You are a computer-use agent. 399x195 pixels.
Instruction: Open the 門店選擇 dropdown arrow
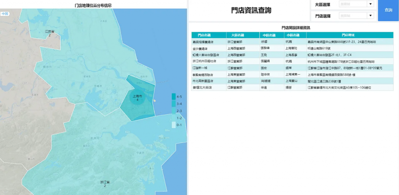pyautogui.click(x=370, y=16)
